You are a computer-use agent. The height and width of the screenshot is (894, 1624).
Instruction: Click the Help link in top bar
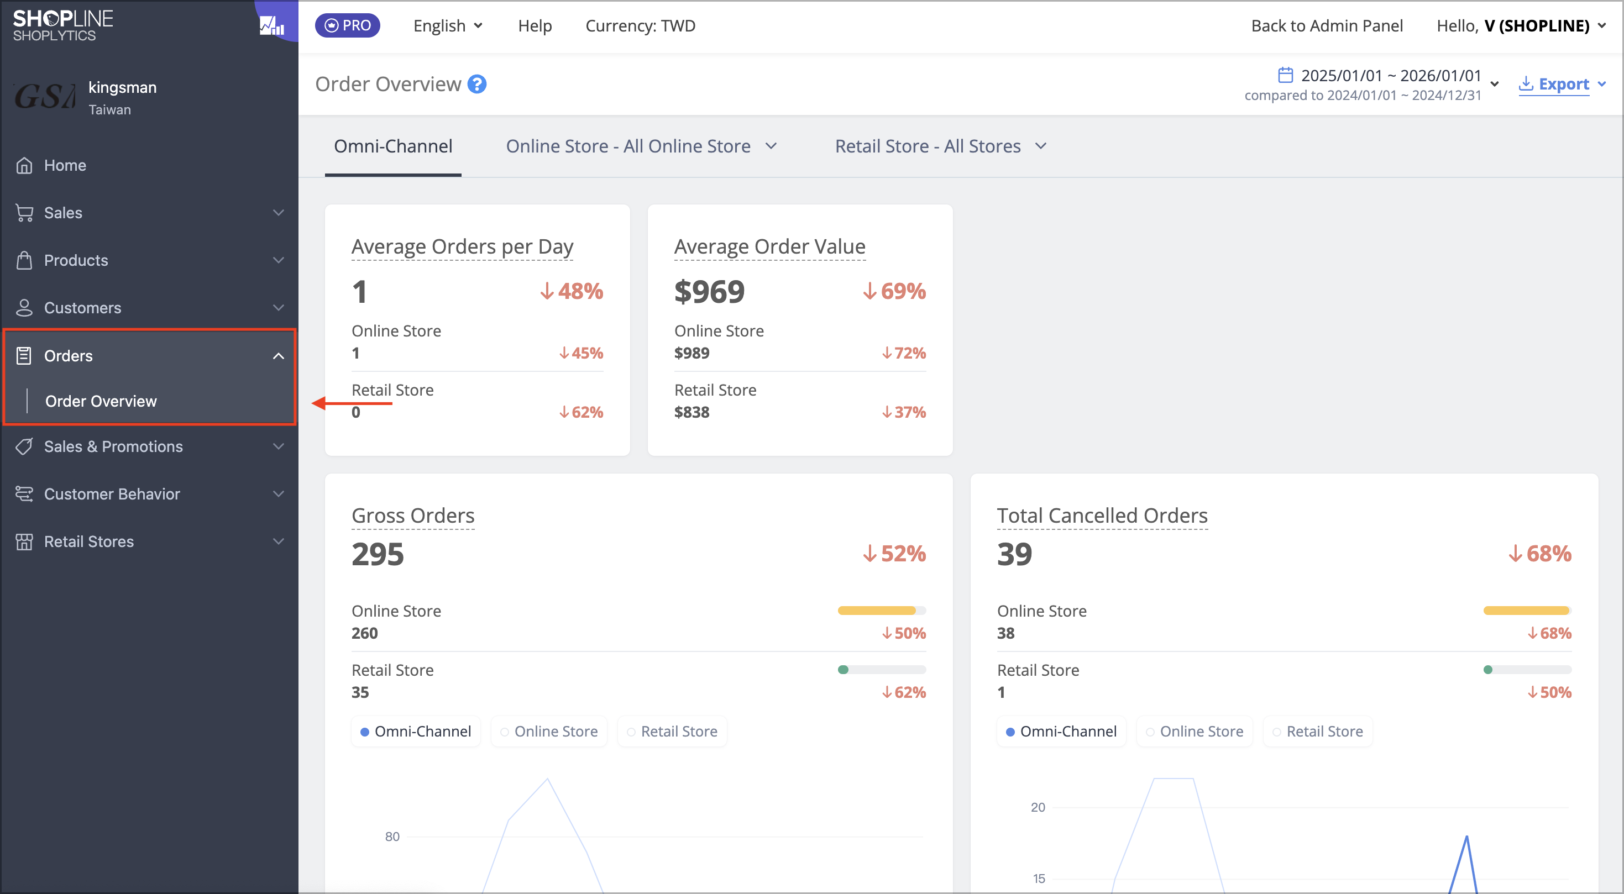[535, 26]
